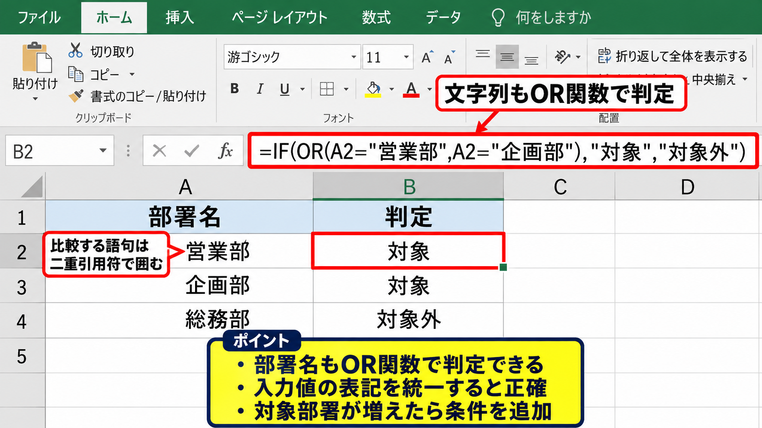
Task: Click the Paste (貼り付け) clipboard icon
Action: tap(36, 57)
